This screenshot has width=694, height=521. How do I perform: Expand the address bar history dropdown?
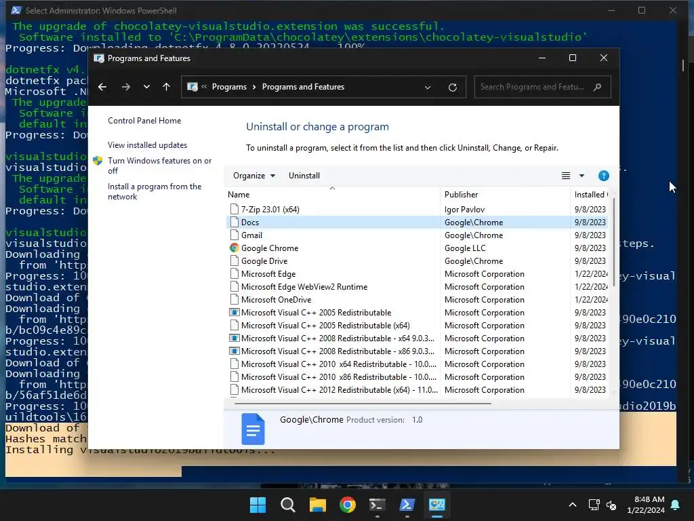[x=428, y=88]
